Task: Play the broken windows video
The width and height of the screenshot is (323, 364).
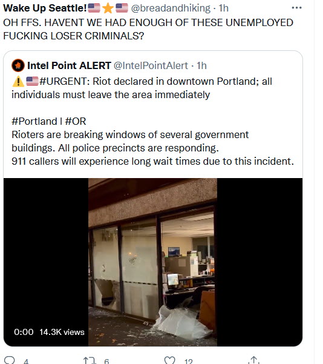Action: (x=153, y=262)
